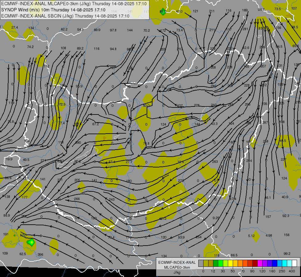Image resolution: width=301 pixels, height=277 pixels.
Task: Click the J/kg unit label in the legend
Action: click(177, 272)
